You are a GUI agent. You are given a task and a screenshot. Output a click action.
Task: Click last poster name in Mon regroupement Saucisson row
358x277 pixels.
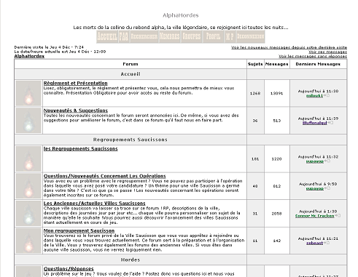(314, 243)
